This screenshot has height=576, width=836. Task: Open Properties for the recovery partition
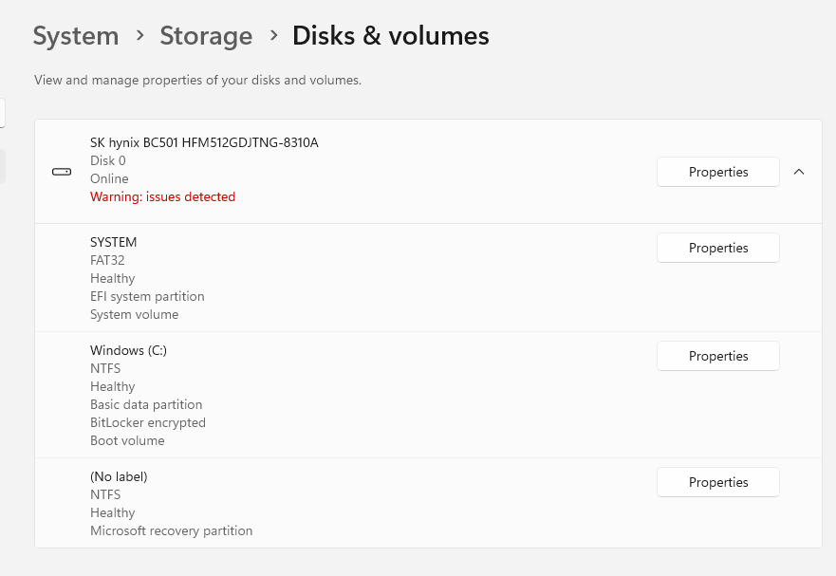point(717,482)
